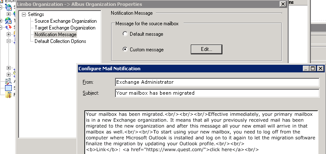The image size is (326, 154).
Task: Click the blue lined-list tree icon
Action: point(8,88)
